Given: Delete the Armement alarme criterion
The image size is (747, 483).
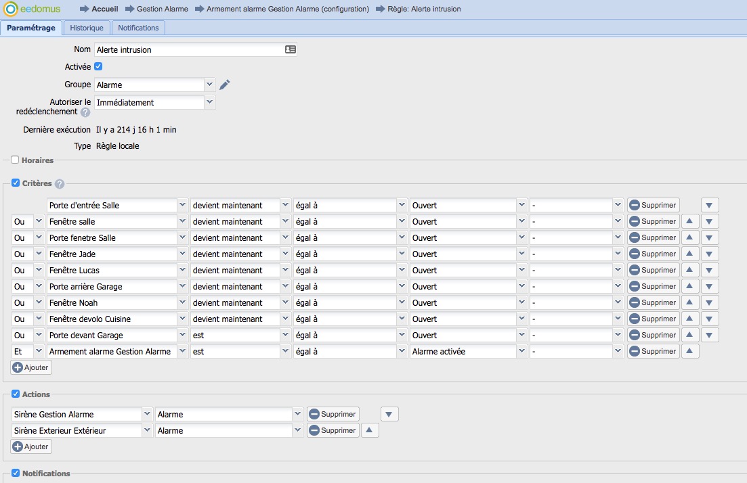Looking at the screenshot, I should (x=653, y=350).
